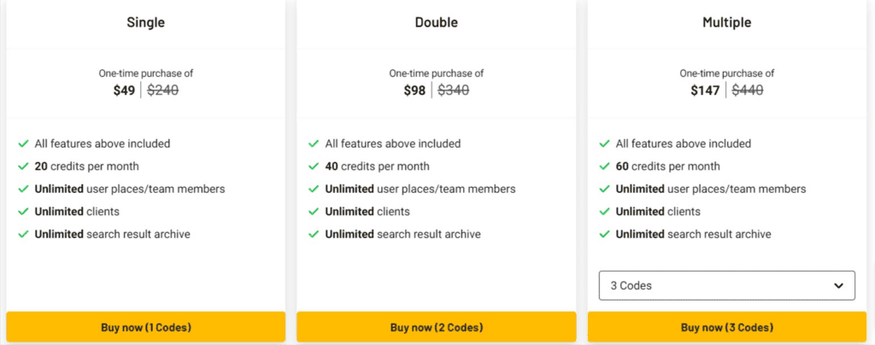Click Double plan's Unlimited search result archive text

point(402,234)
